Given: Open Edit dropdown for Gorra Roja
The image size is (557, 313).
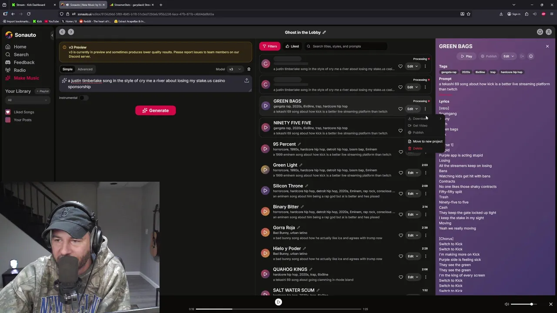Looking at the screenshot, I should coord(413,235).
